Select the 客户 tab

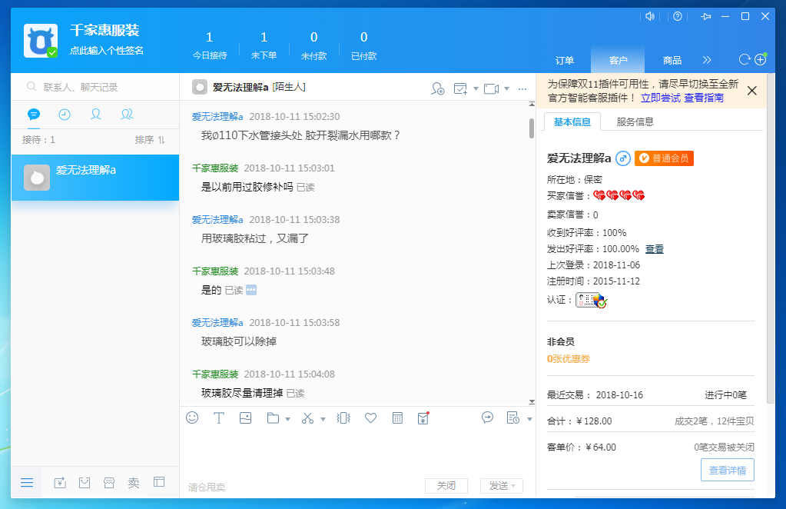point(618,60)
